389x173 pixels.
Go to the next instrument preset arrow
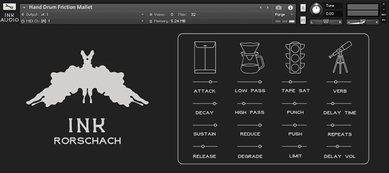point(268,8)
